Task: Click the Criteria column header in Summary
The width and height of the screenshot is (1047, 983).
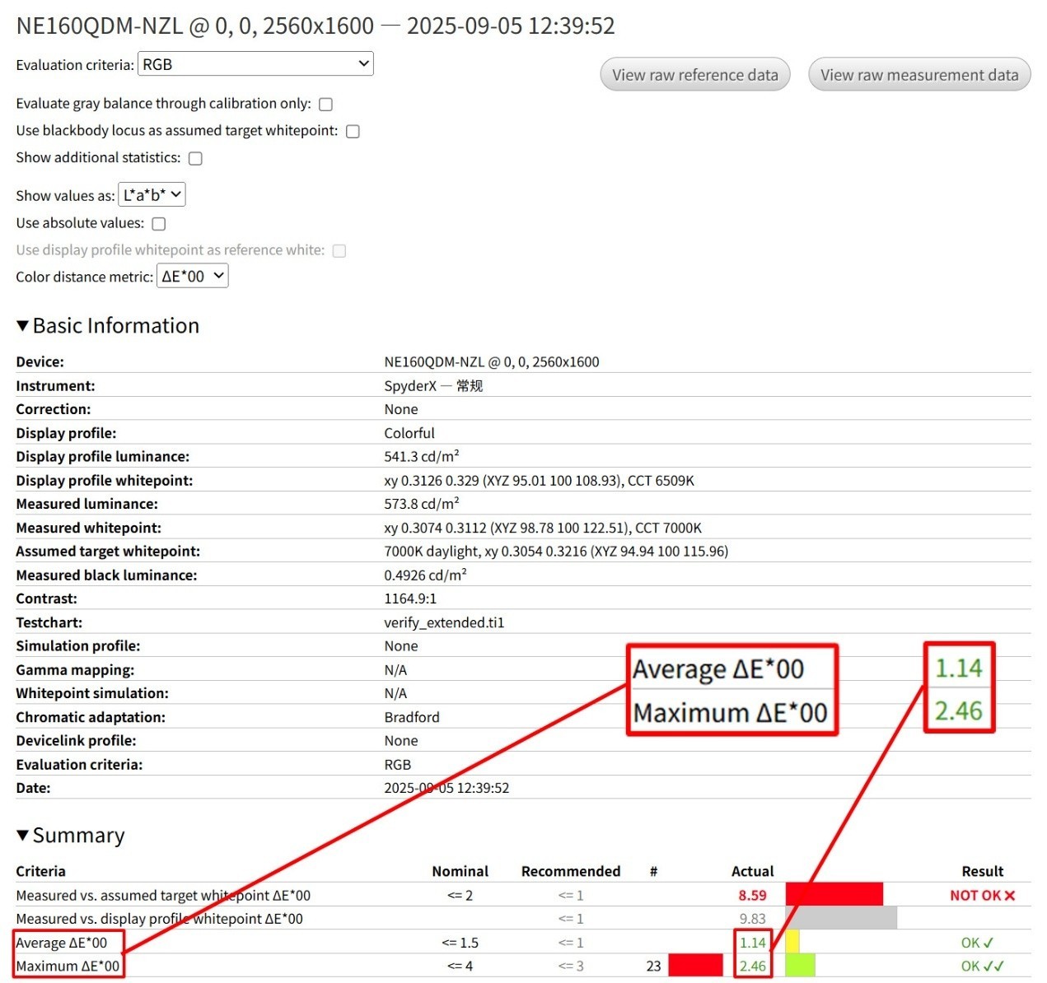Action: [40, 871]
